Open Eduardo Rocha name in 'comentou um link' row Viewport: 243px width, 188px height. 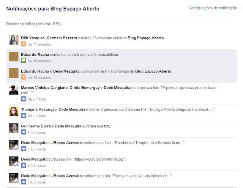tap(35, 55)
